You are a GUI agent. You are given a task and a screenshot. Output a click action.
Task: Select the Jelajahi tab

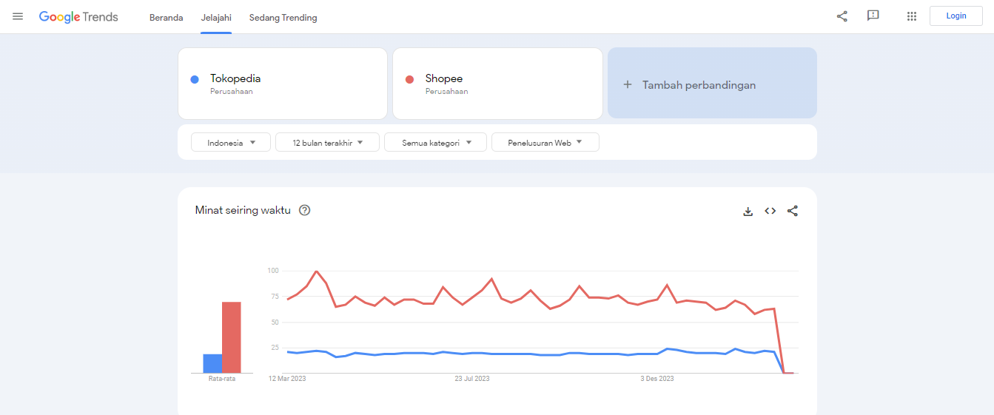click(x=216, y=18)
